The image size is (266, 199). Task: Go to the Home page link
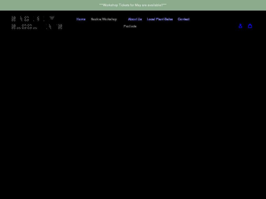coord(81,19)
